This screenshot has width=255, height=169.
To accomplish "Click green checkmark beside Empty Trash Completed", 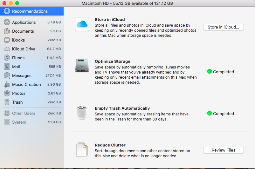I will pyautogui.click(x=210, y=114).
